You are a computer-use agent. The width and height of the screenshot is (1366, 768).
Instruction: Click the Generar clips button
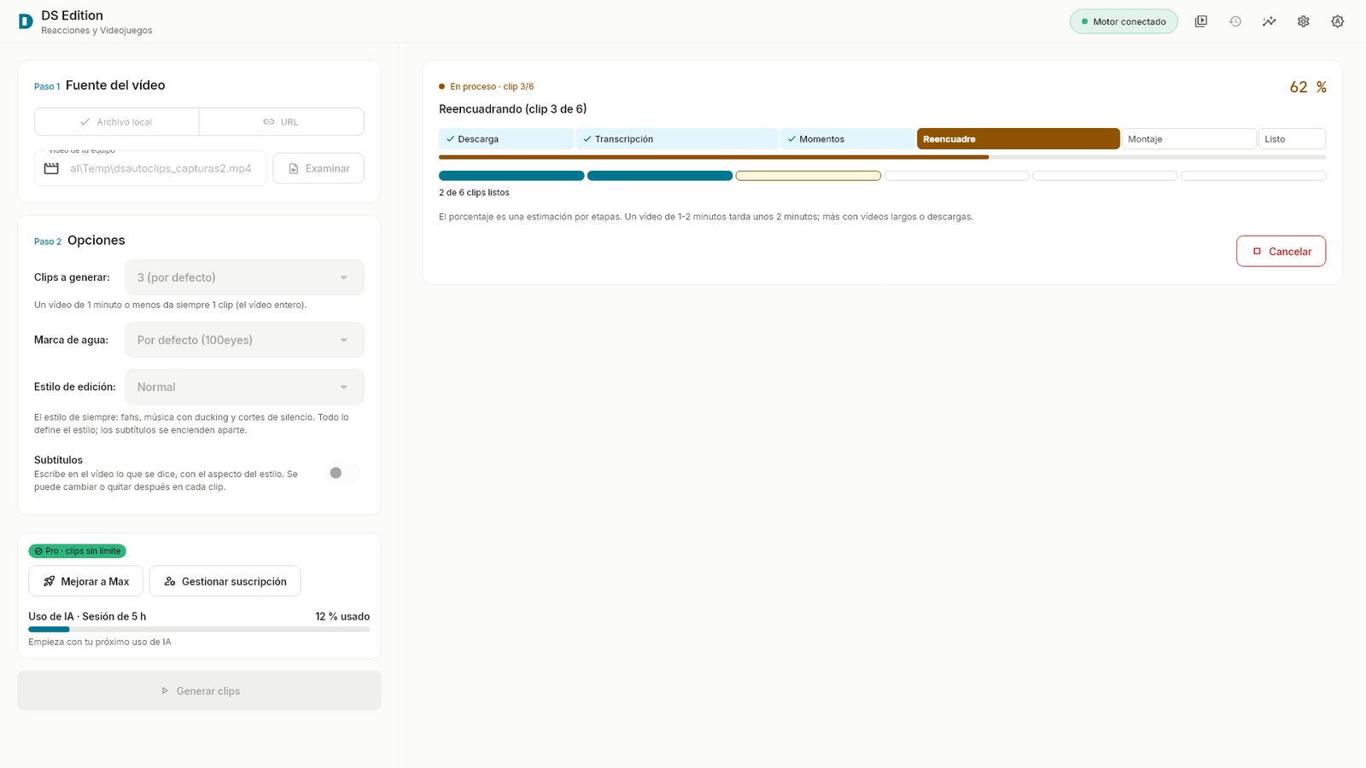pos(199,690)
